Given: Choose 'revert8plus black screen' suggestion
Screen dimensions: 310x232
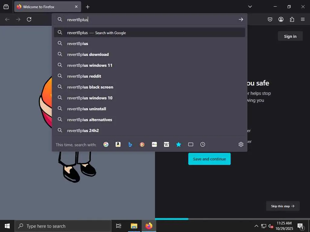Looking at the screenshot, I should (x=150, y=87).
